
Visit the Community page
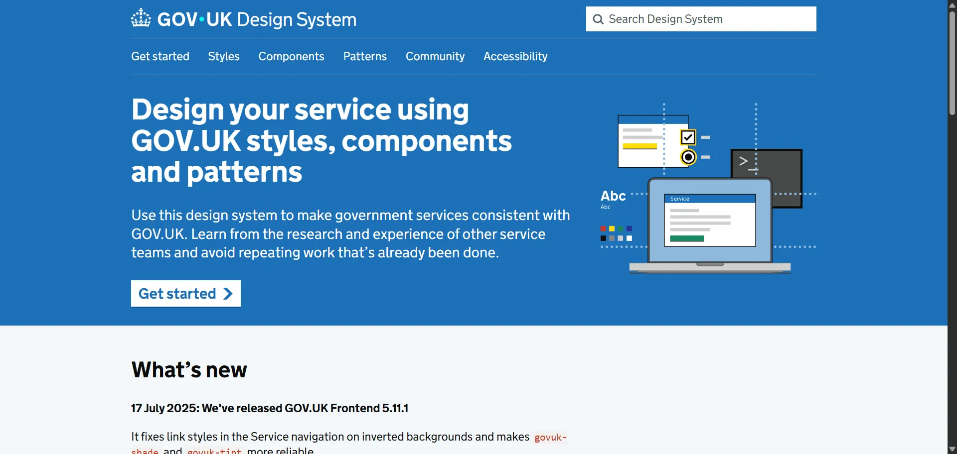point(435,57)
